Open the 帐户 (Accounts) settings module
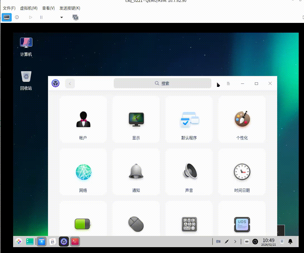Image resolution: width=304 pixels, height=253 pixels. click(83, 120)
